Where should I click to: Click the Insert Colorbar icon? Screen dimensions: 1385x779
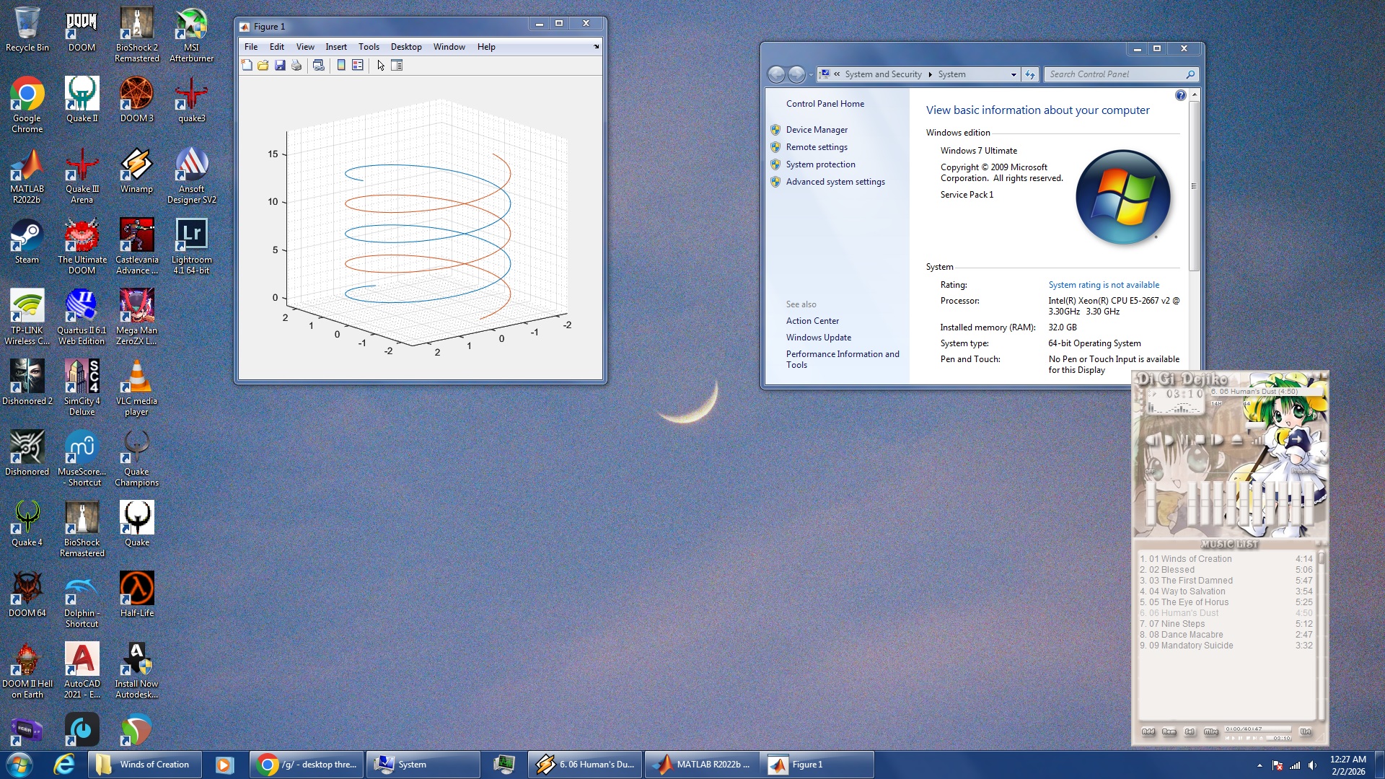coord(341,66)
